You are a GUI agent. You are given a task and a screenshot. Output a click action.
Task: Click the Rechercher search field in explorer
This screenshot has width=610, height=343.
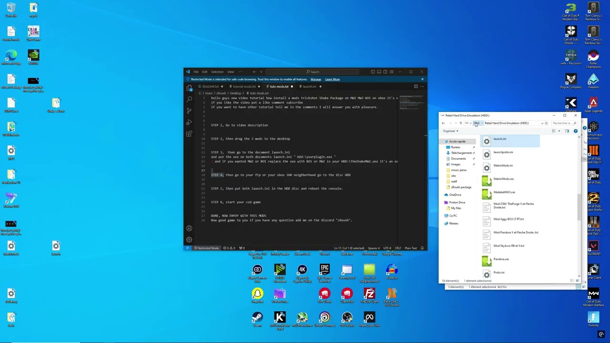click(x=564, y=123)
